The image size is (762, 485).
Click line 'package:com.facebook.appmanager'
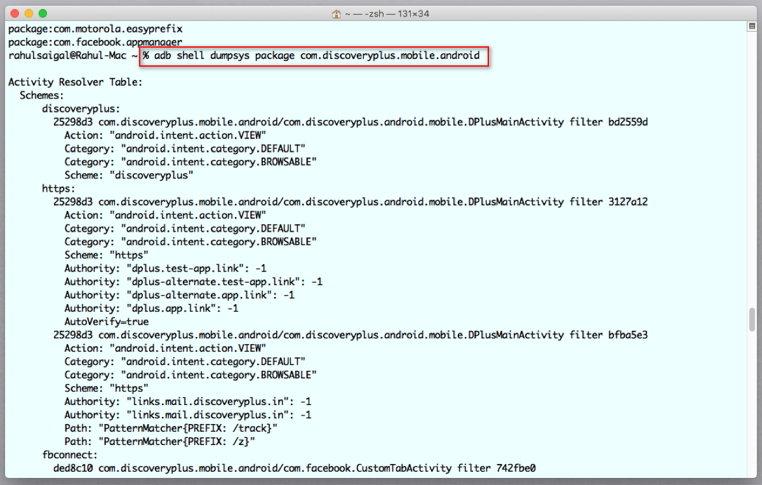[x=95, y=42]
